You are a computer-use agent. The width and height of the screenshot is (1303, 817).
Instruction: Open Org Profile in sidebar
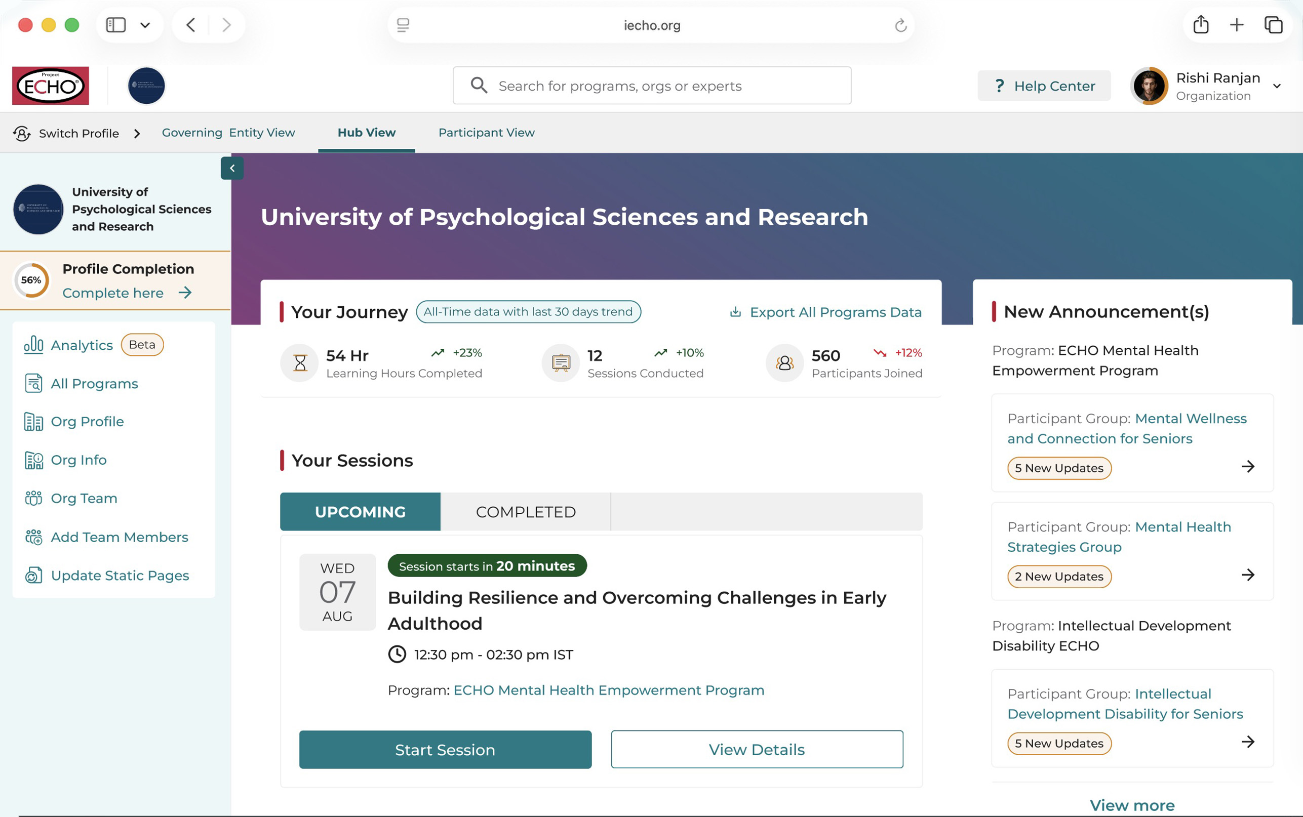click(88, 422)
